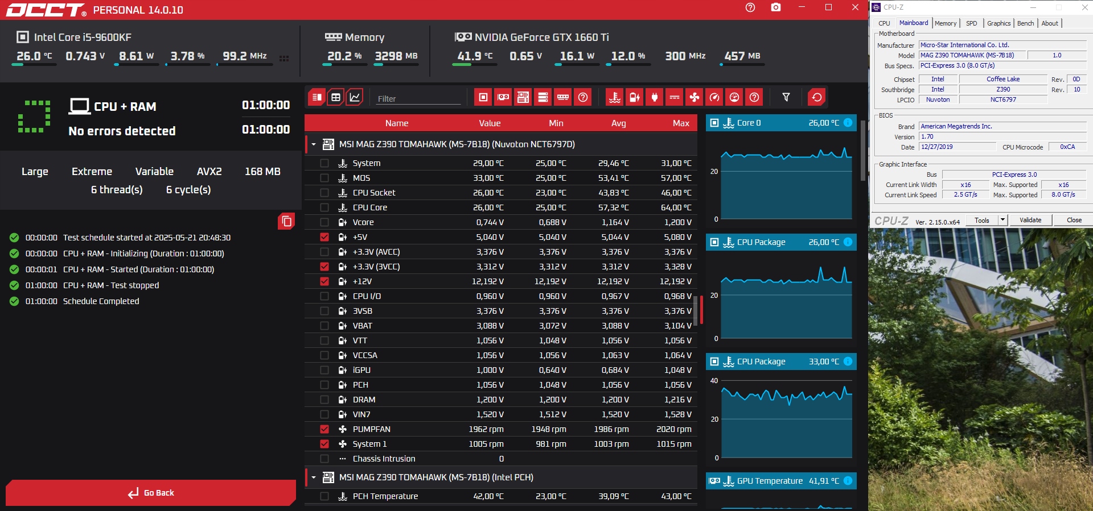The image size is (1093, 511).
Task: Open OCCT help from the title bar
Action: pyautogui.click(x=750, y=7)
